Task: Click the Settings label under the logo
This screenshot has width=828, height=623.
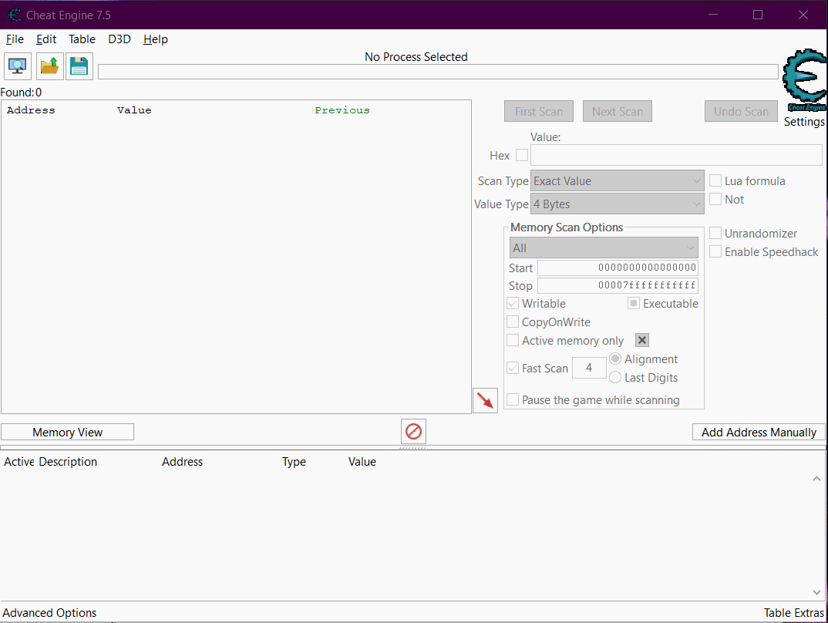Action: coord(804,122)
